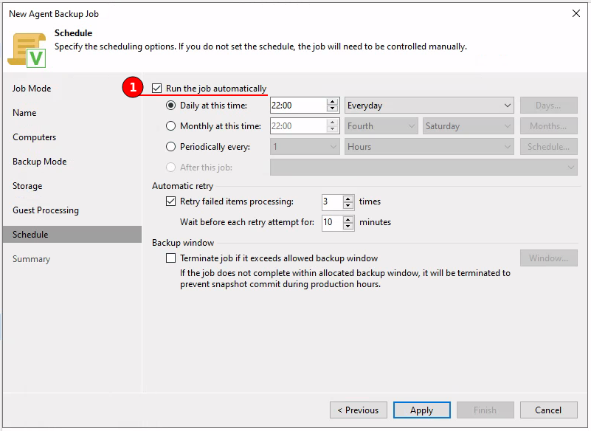Go to the Name step
This screenshot has height=431, width=591.
[24, 113]
